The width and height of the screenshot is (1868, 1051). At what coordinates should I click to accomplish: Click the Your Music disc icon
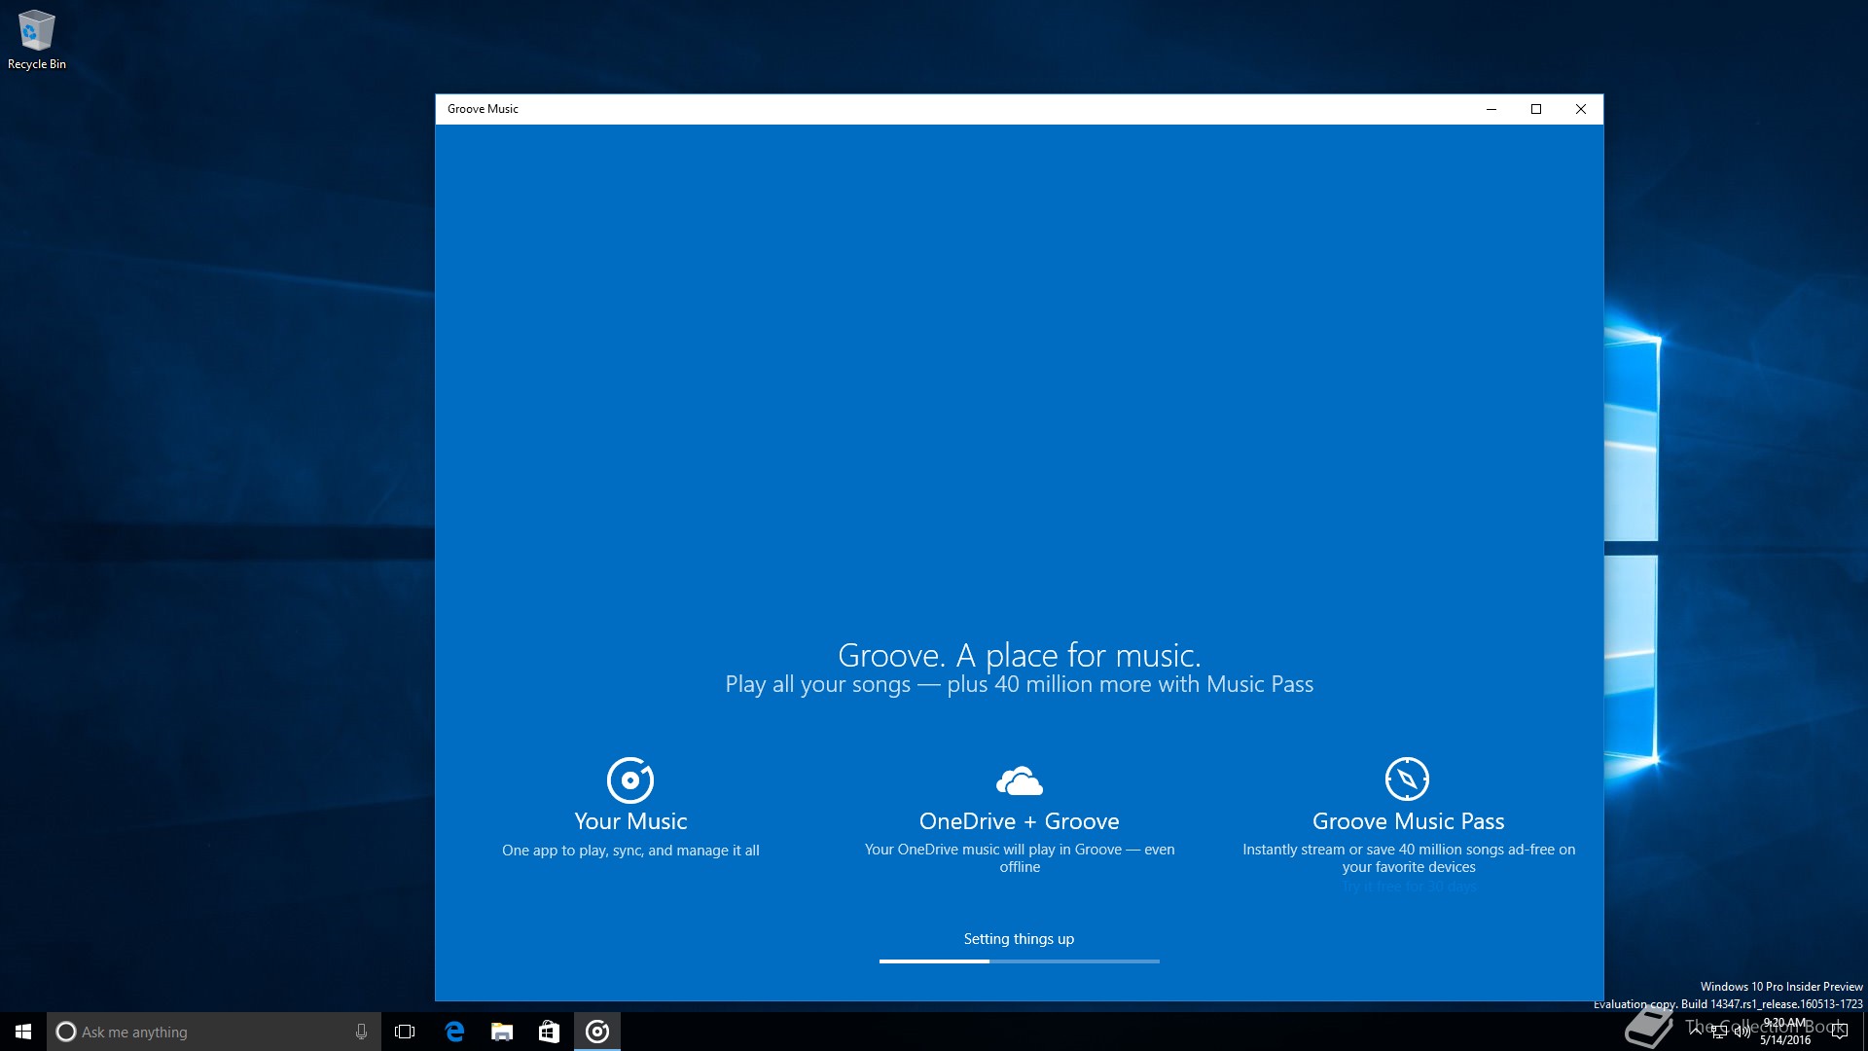(630, 779)
